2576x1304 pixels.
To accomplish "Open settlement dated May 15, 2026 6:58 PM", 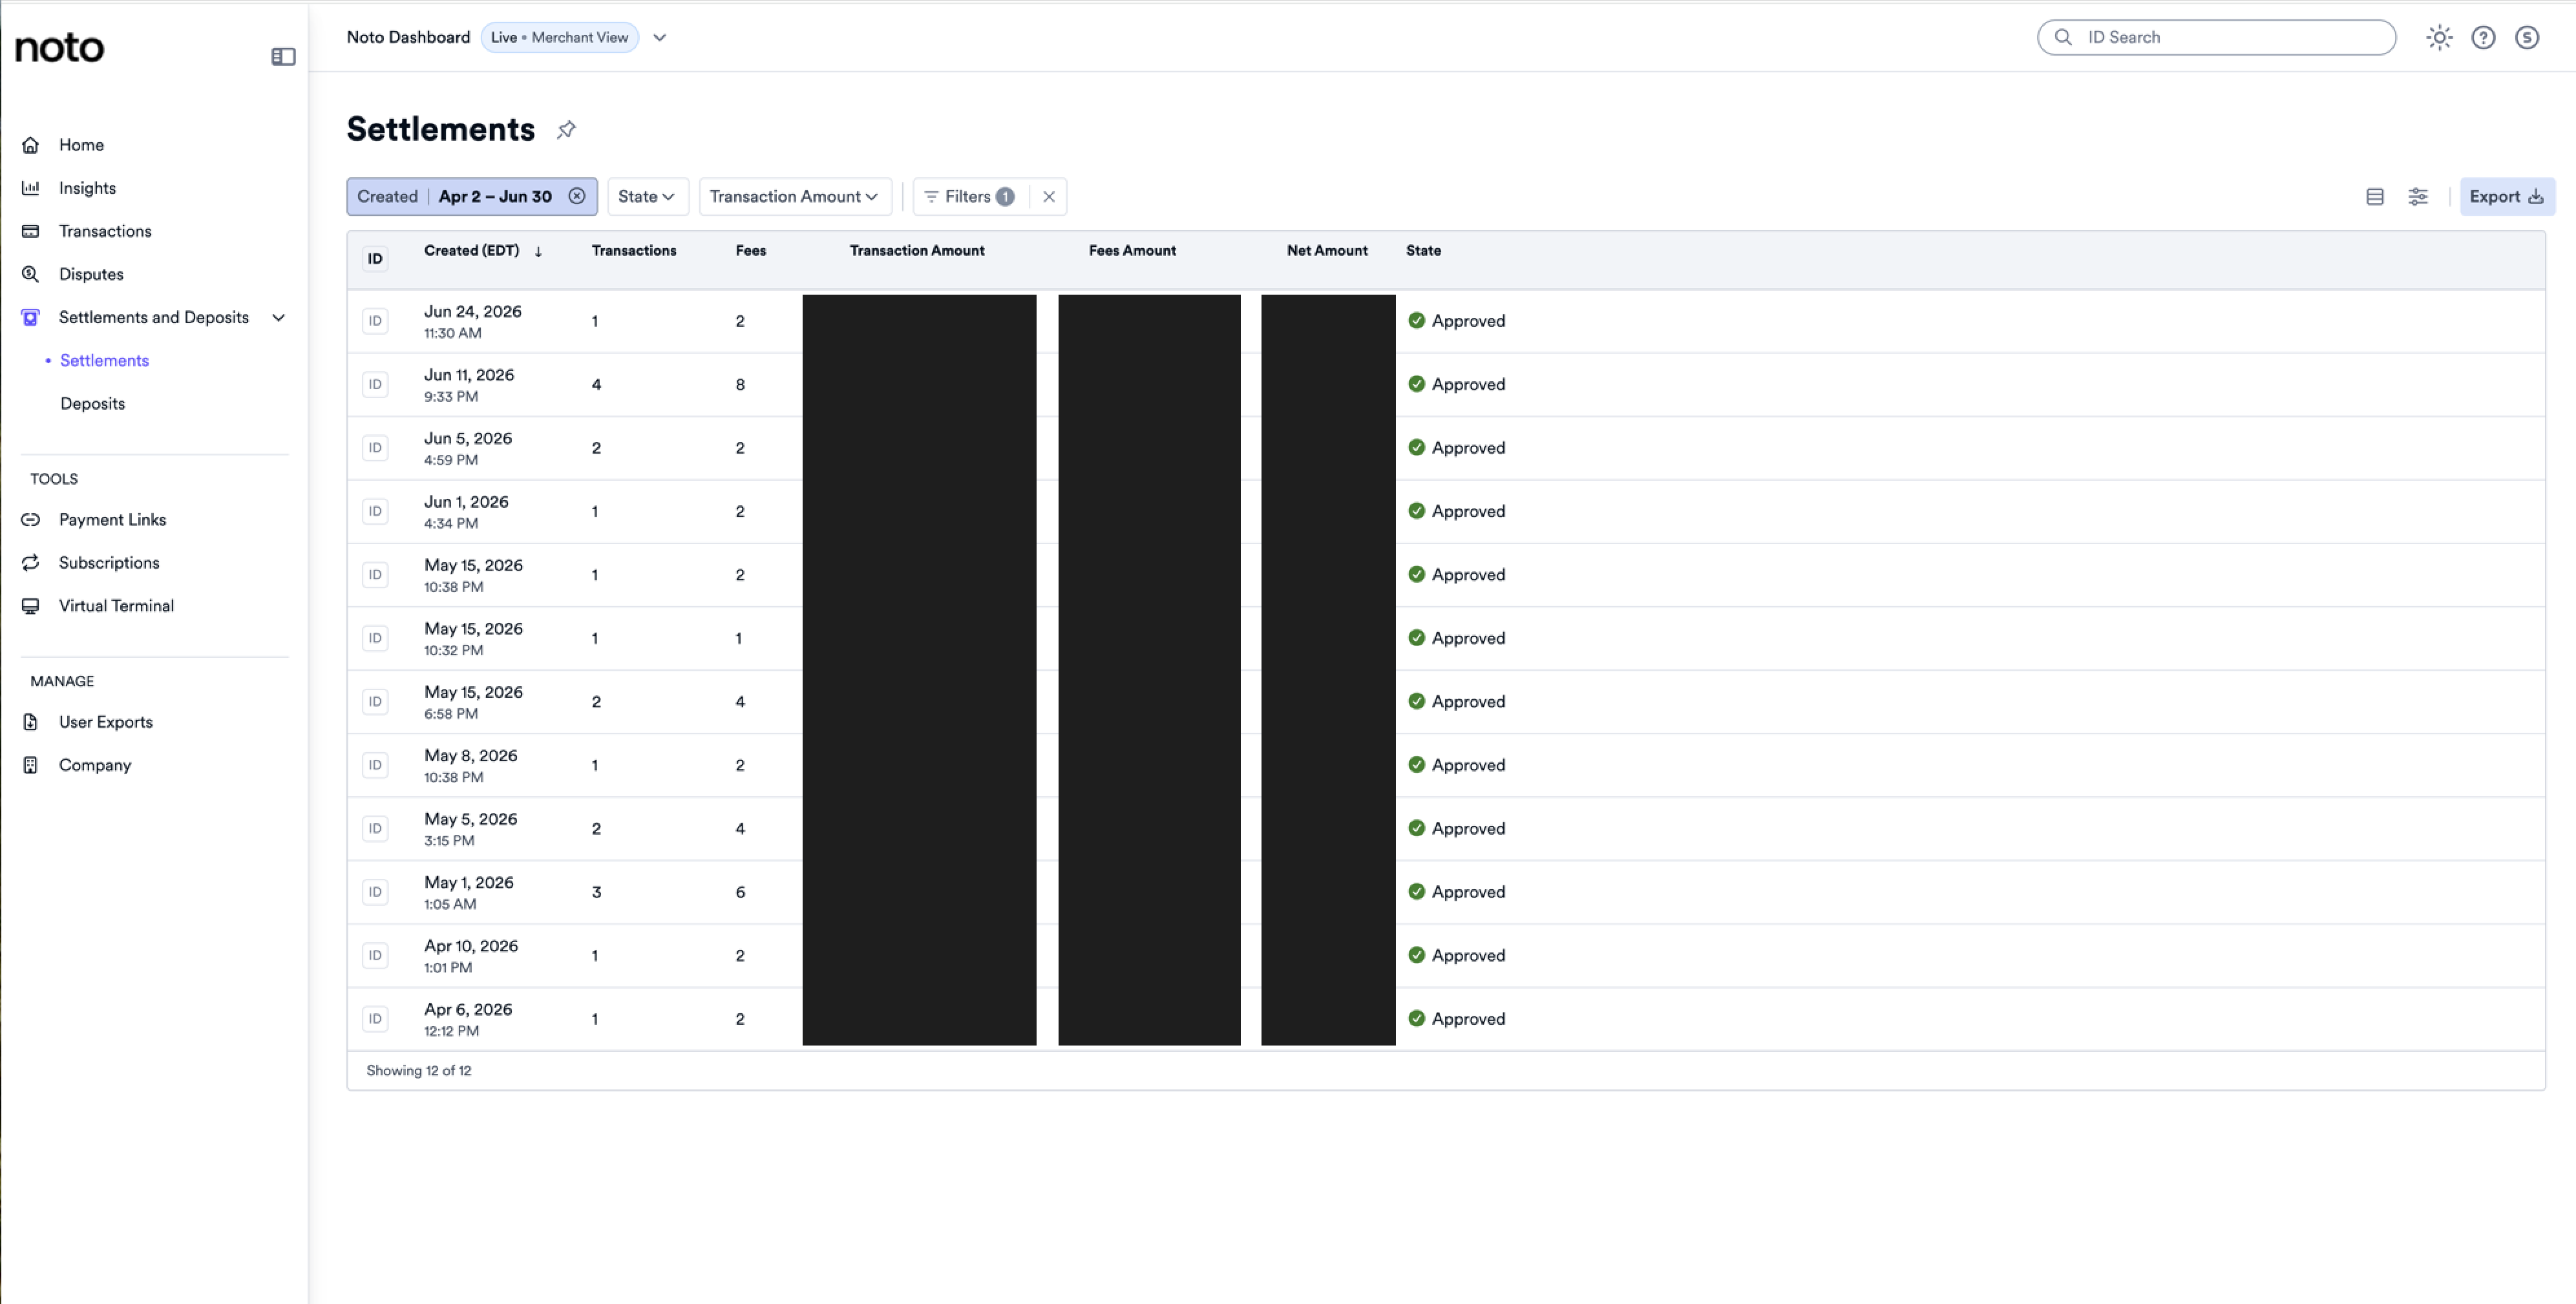I will point(1445,702).
